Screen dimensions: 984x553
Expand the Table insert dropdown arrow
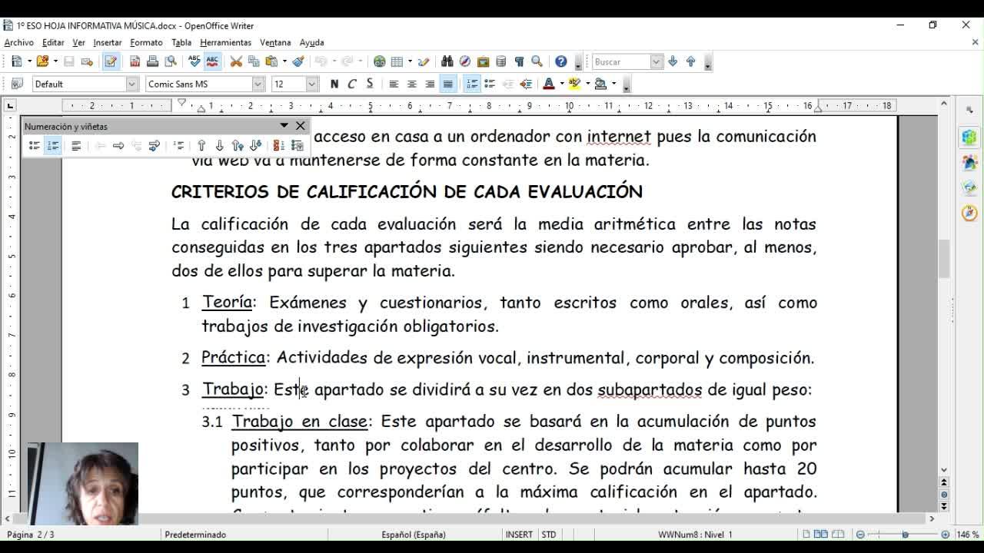coord(411,61)
